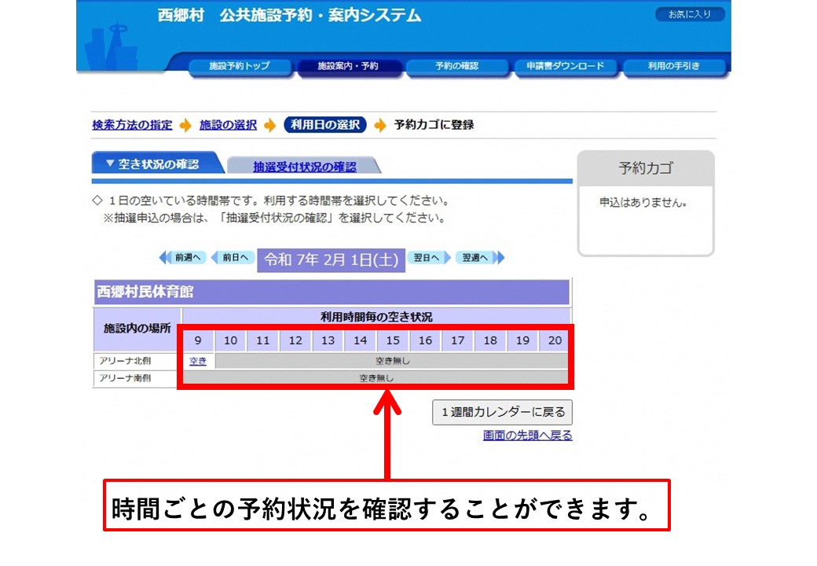Open the 予約の確認 tab

457,66
